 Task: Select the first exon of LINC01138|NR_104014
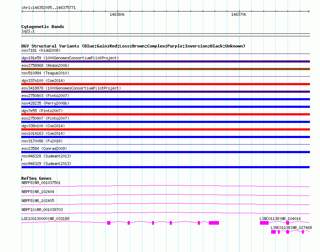click(264, 223)
